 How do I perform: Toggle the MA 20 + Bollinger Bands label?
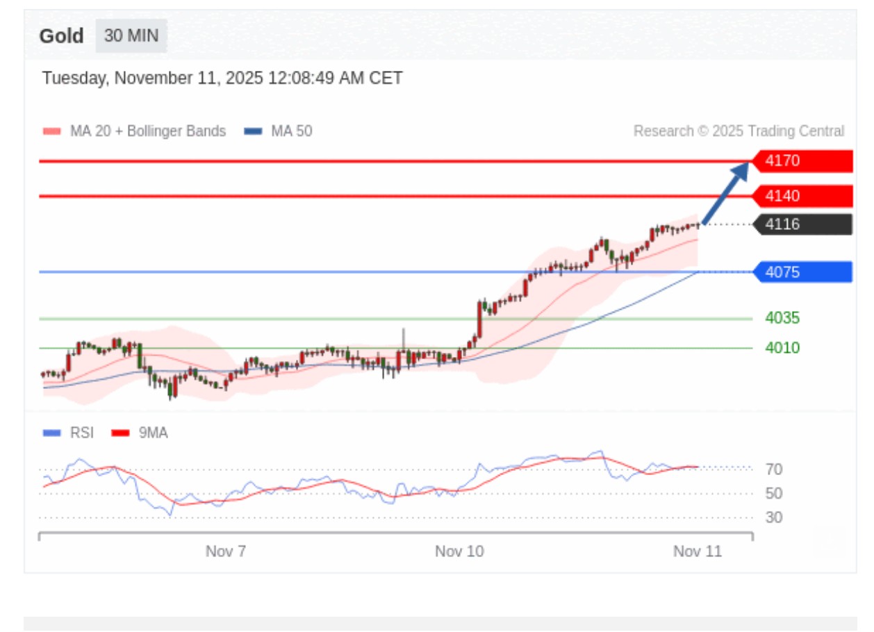(147, 131)
